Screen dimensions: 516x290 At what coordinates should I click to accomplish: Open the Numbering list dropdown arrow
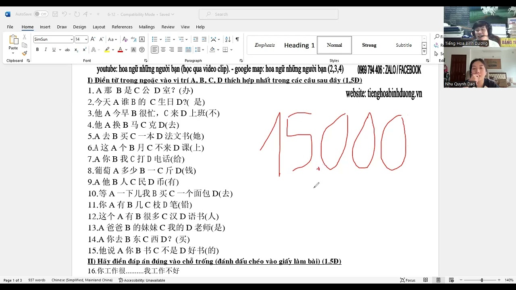[174, 39]
